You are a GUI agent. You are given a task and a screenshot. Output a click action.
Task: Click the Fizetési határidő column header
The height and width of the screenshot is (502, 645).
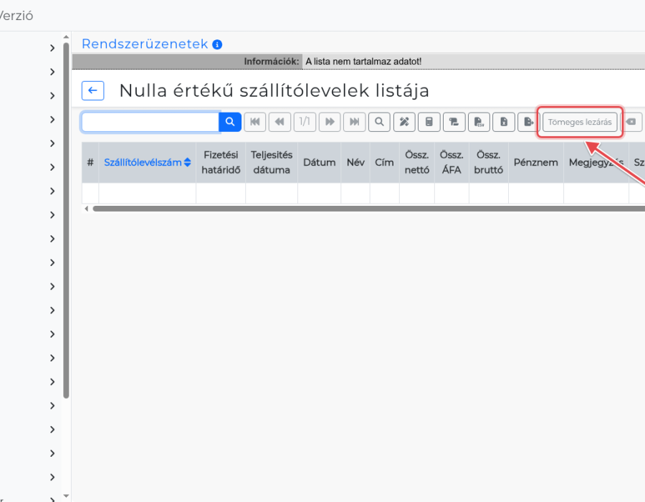click(x=221, y=163)
